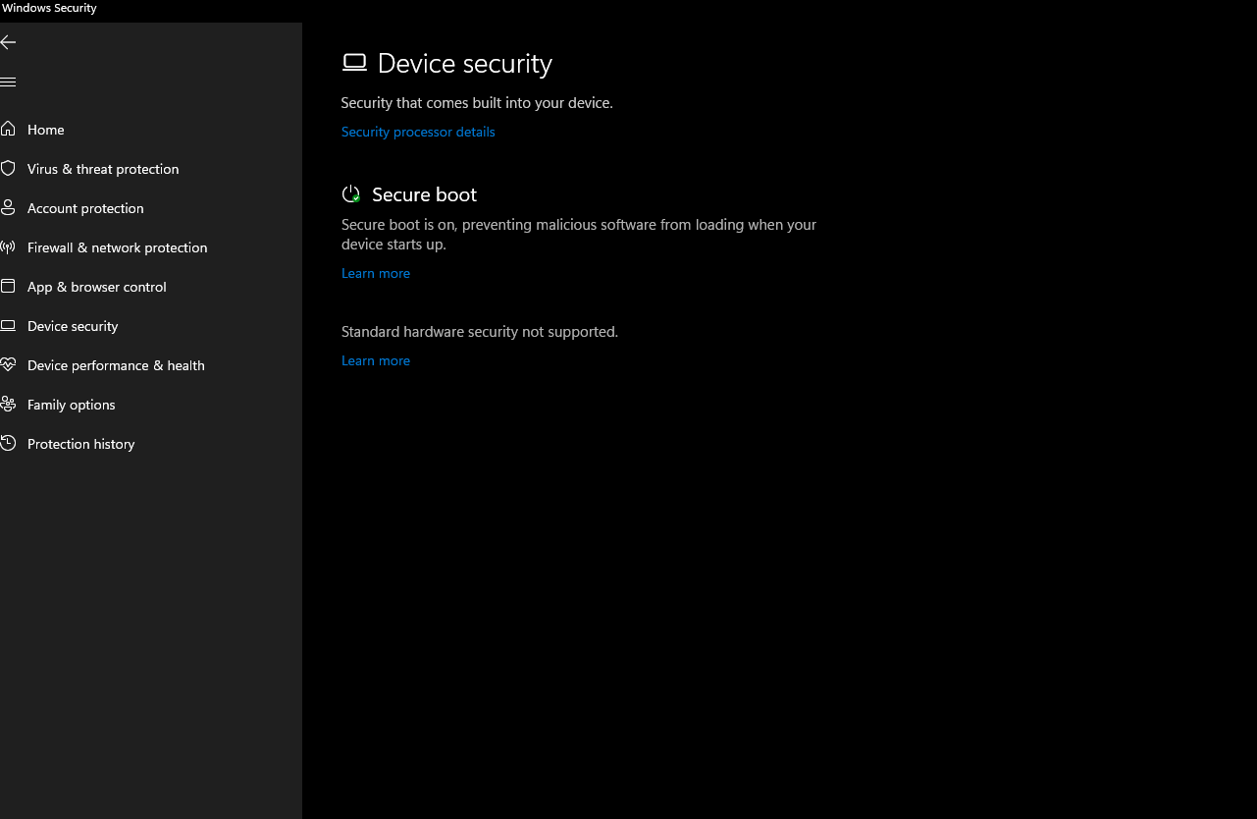Click the person icon for Account protection
The height and width of the screenshot is (819, 1257).
(x=8, y=207)
